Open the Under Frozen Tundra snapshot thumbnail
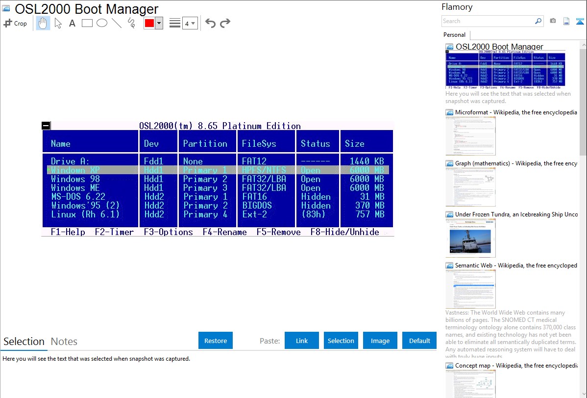587x398 pixels. coord(470,238)
